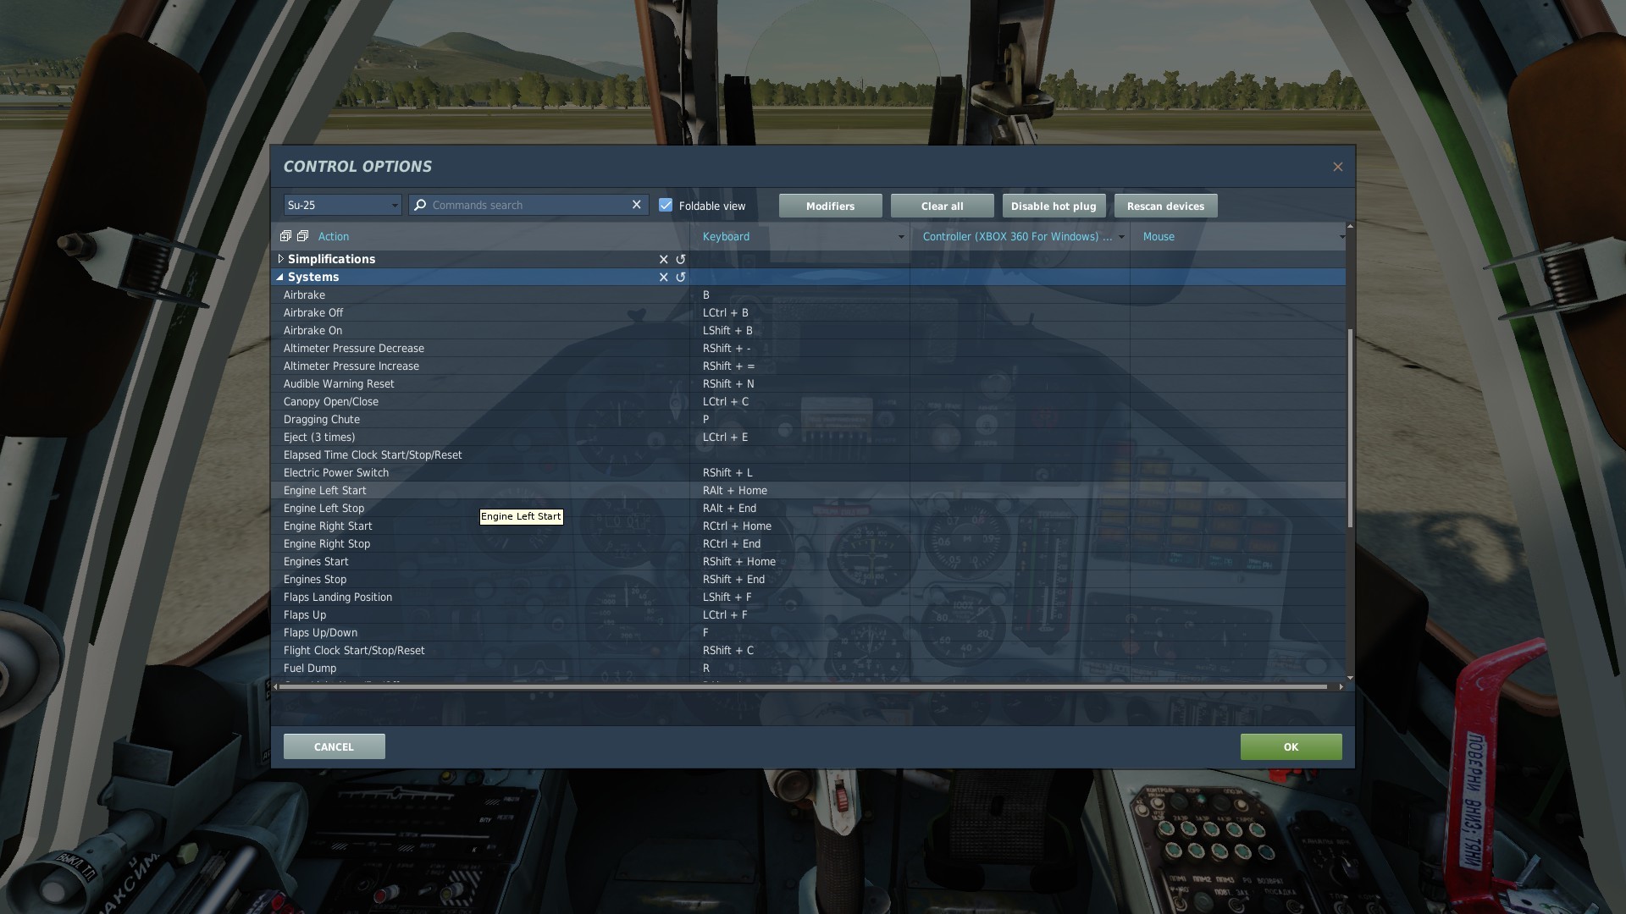Click the Clear all button
Viewport: 1626px width, 914px height.
coord(943,206)
